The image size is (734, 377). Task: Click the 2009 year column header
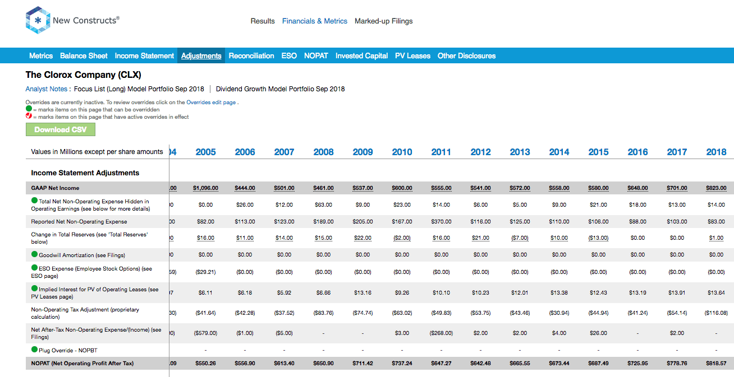pos(363,152)
